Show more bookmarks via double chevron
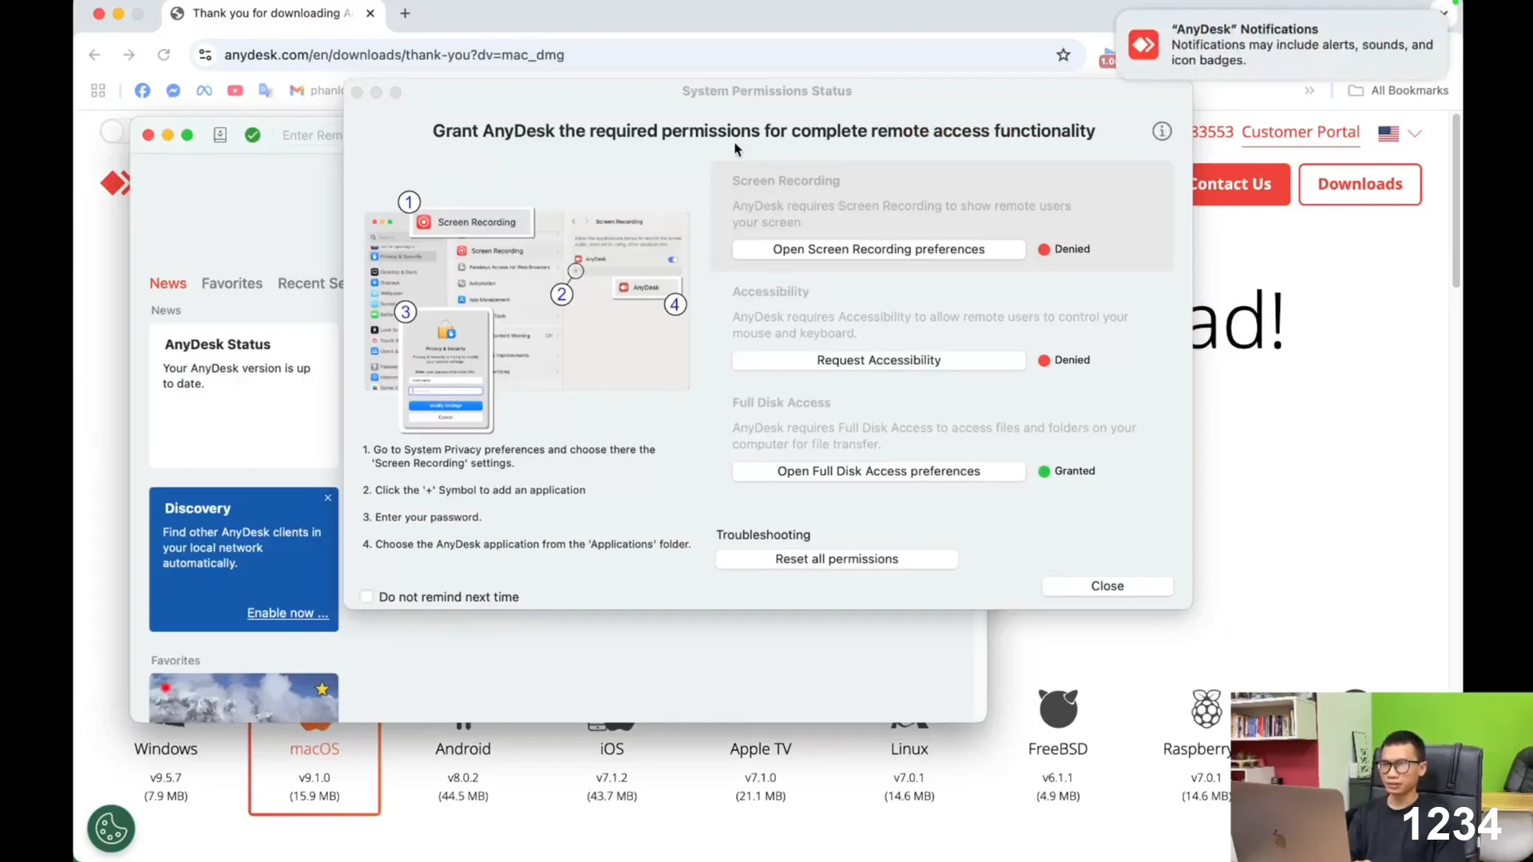The height and width of the screenshot is (862, 1533). (1309, 90)
